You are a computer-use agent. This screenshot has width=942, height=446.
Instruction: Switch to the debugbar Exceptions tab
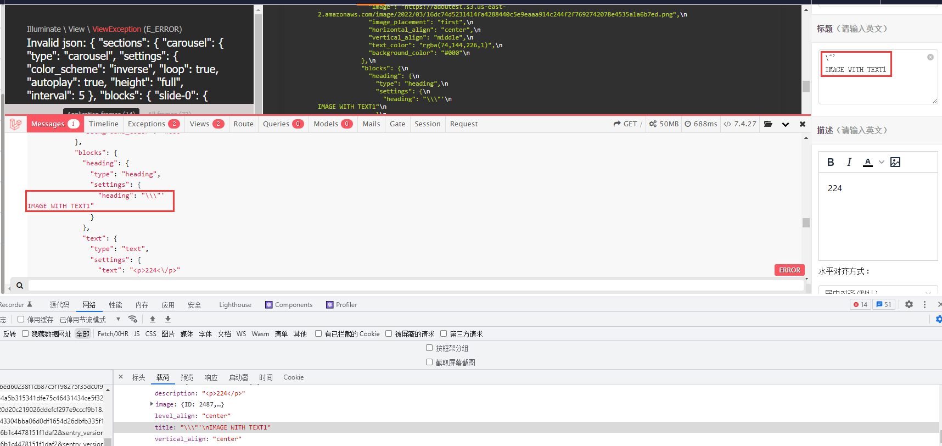point(153,124)
